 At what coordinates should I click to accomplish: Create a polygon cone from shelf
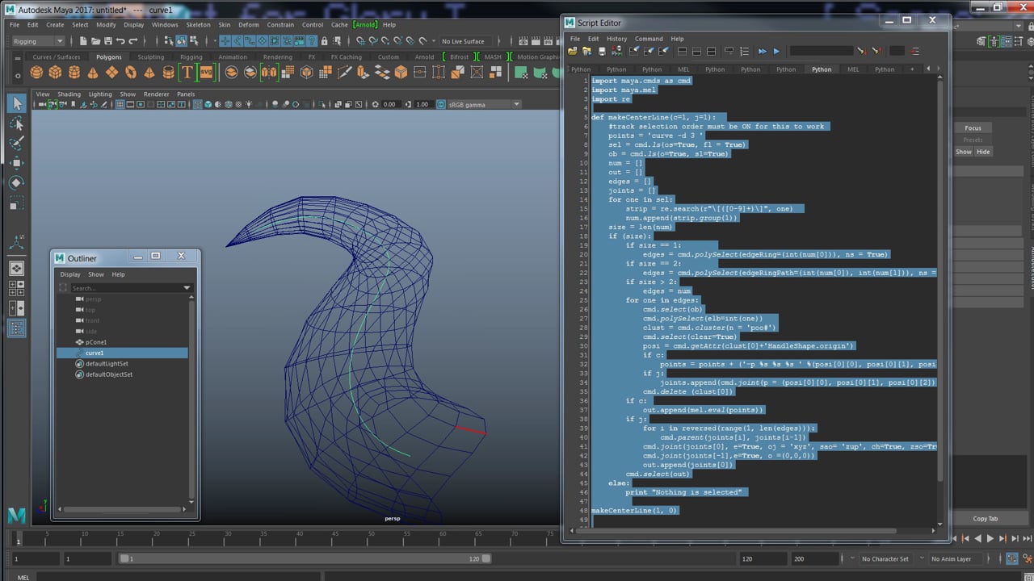(93, 73)
